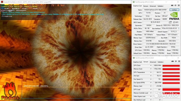Click the Driver Version field
Viewport: 181px width, 101px height.
(161, 44)
